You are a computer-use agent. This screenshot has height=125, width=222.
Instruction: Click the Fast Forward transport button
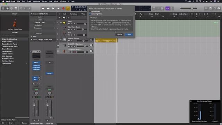coord(48,8)
